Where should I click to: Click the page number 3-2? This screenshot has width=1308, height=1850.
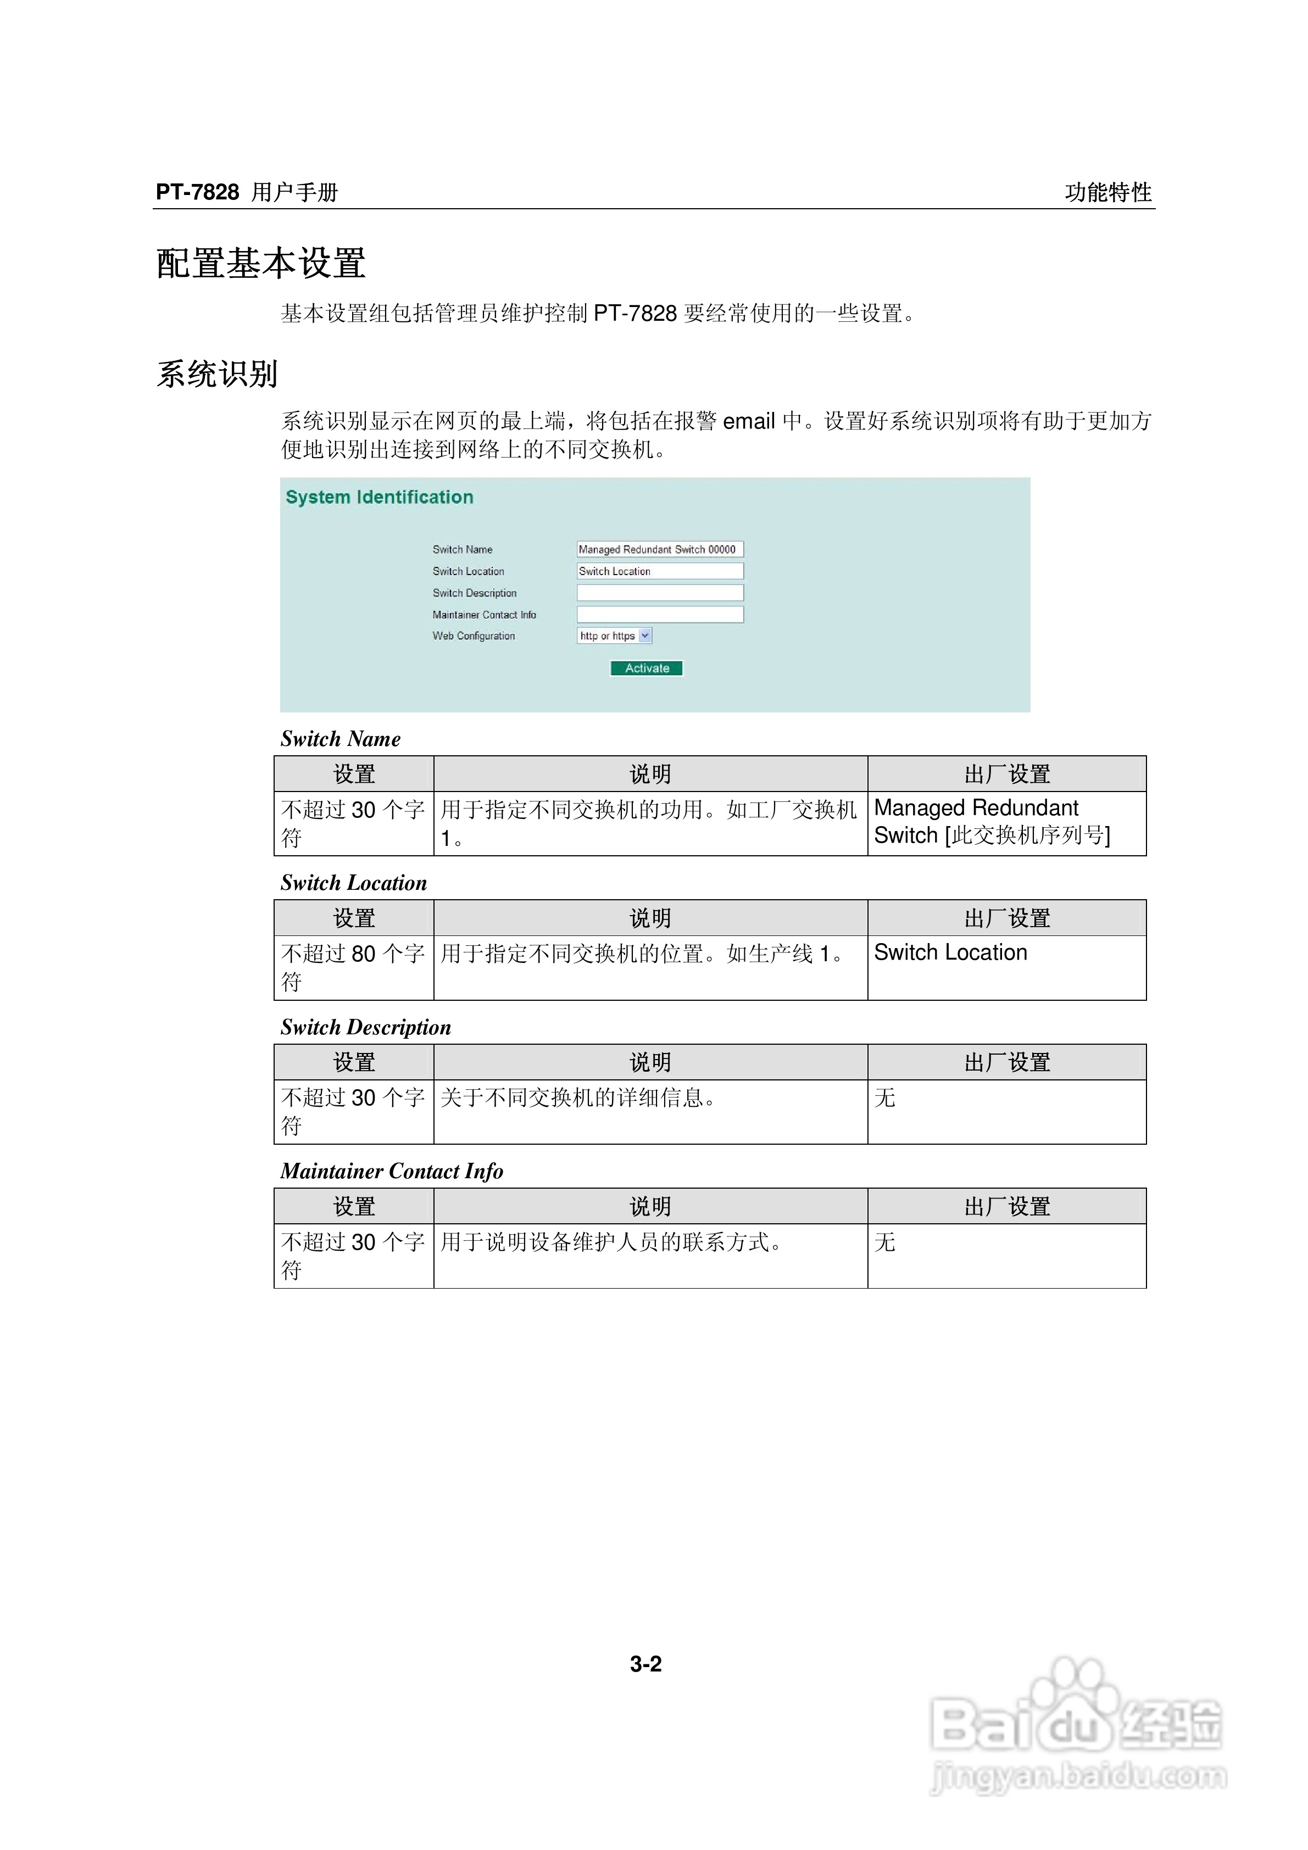[645, 1664]
